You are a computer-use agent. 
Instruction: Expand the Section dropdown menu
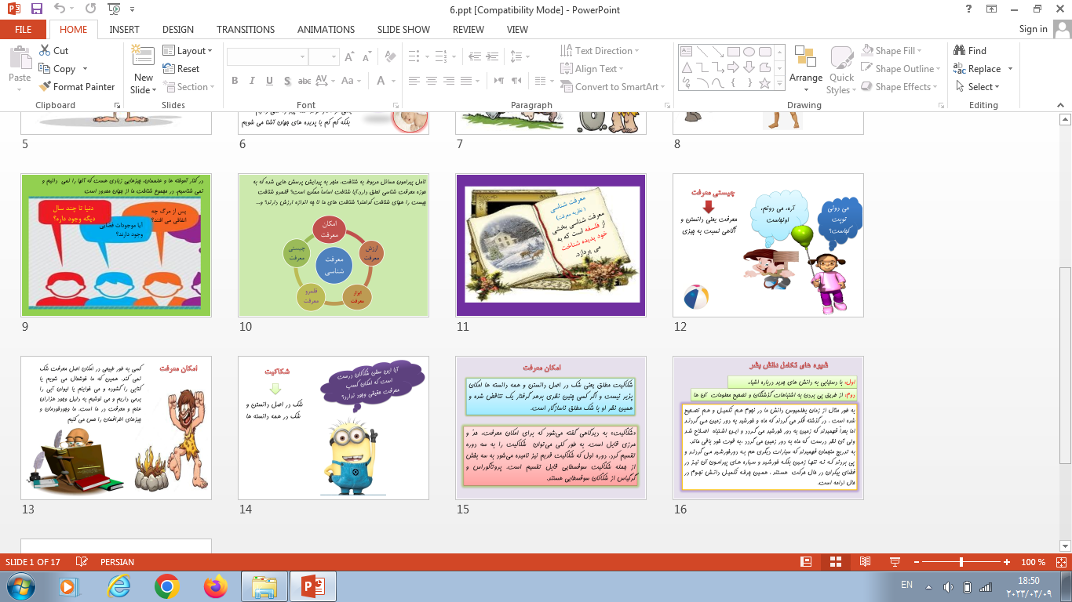click(188, 87)
